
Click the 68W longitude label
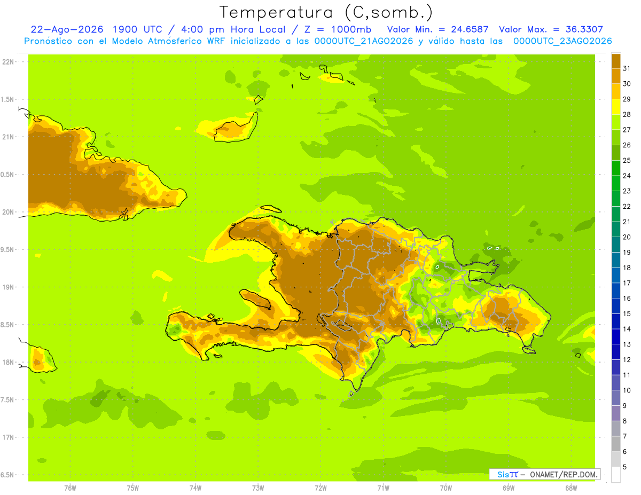coord(571,488)
